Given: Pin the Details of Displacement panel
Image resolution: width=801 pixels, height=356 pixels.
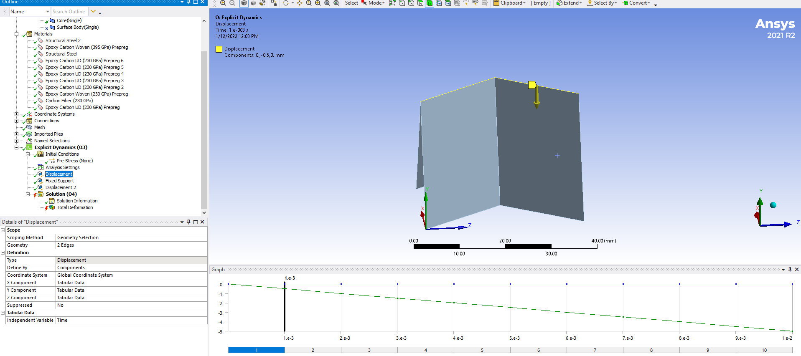Looking at the screenshot, I should coord(189,222).
